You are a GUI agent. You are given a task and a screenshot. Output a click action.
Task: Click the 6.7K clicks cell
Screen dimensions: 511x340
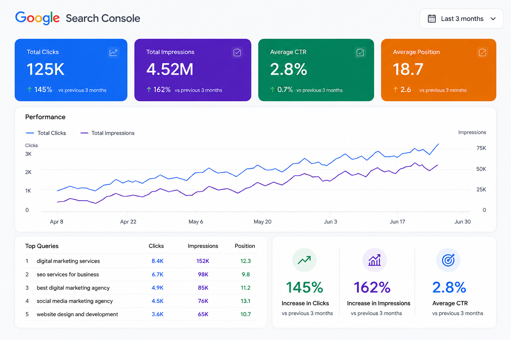[157, 275]
